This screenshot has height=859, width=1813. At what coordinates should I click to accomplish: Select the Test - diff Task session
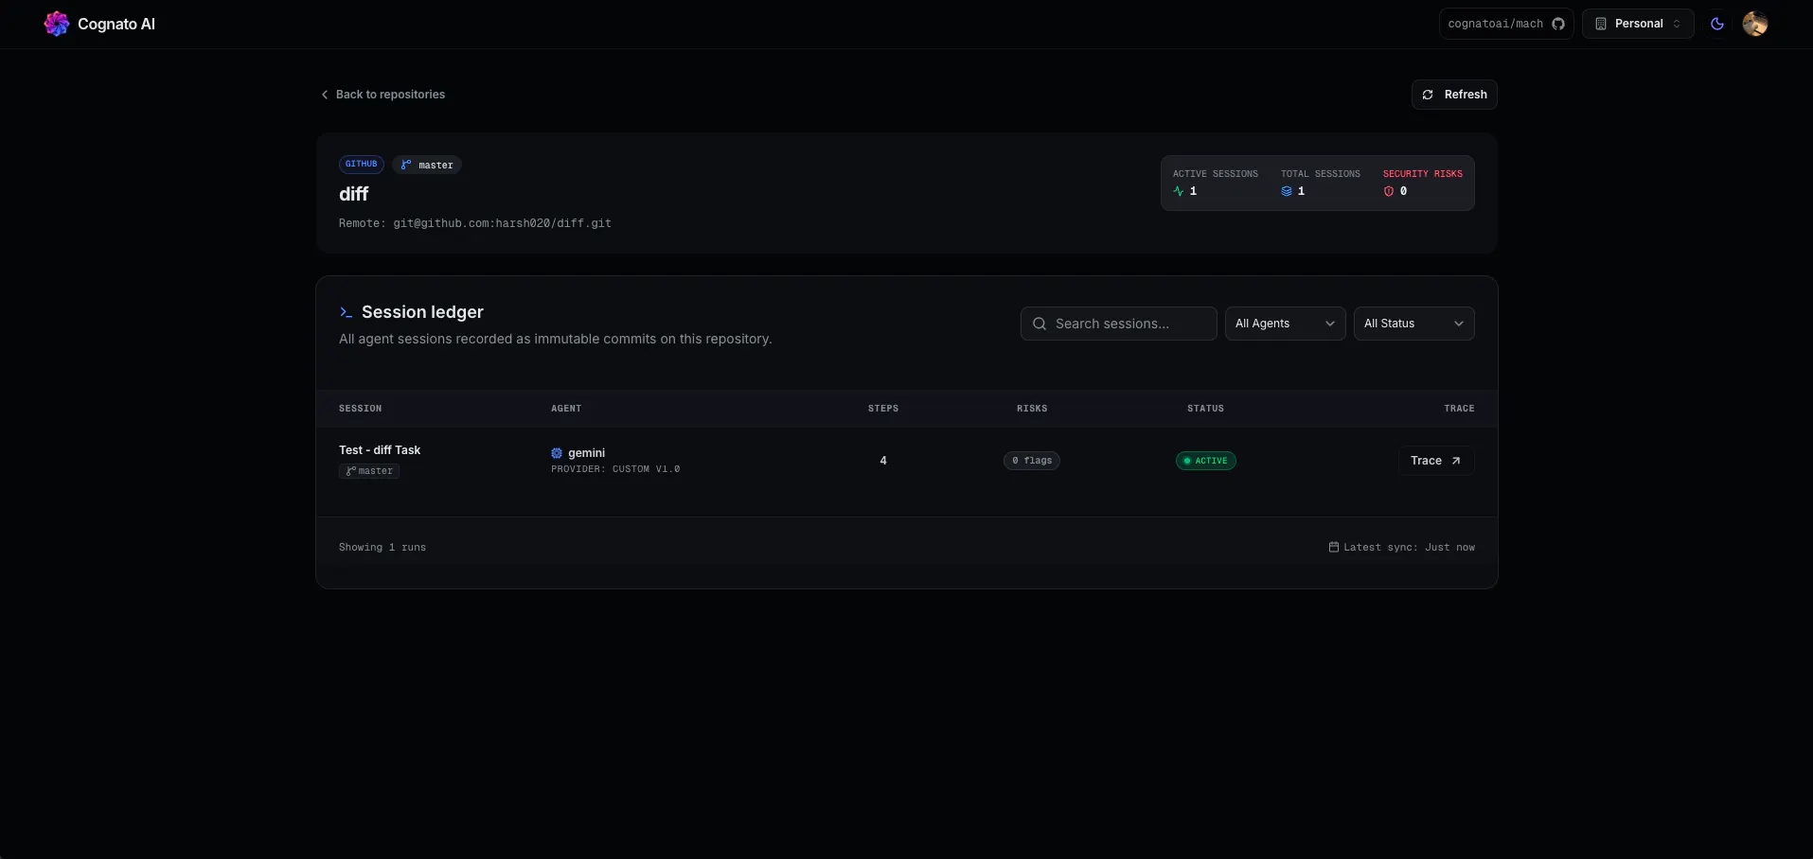coord(380,450)
